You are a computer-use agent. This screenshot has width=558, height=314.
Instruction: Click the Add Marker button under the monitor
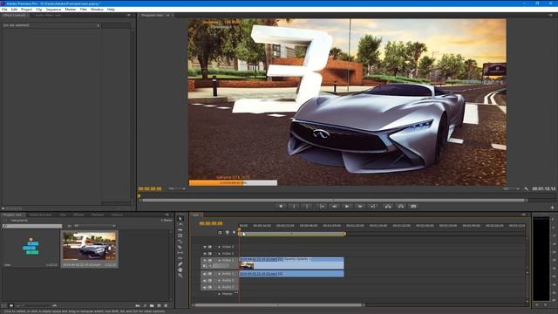[281, 206]
